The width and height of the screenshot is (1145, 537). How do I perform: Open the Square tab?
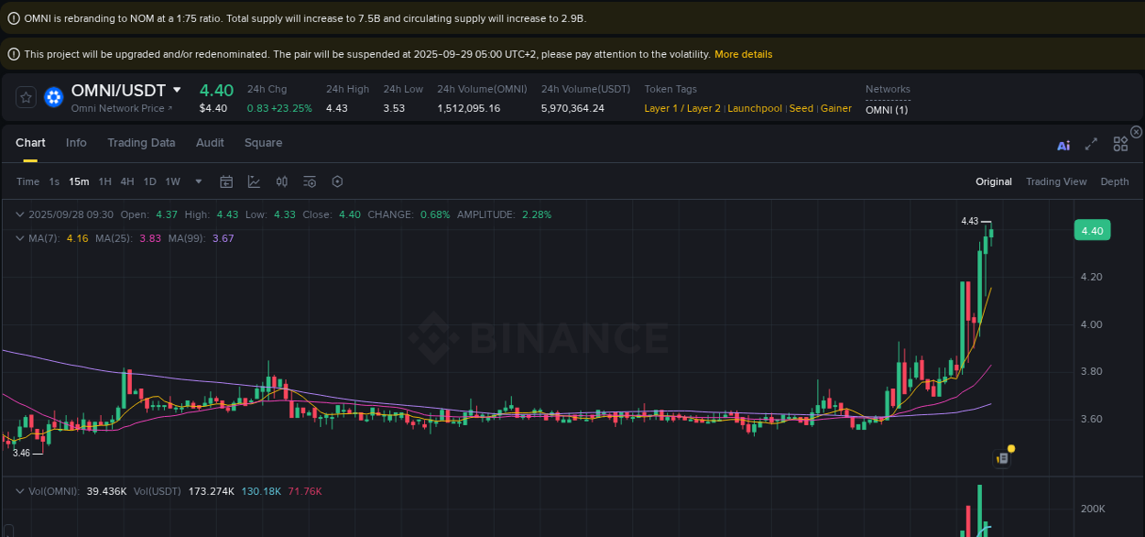(x=263, y=143)
